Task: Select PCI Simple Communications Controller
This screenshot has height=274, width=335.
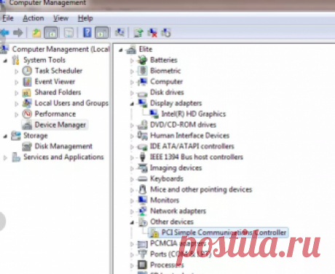Action: point(224,232)
